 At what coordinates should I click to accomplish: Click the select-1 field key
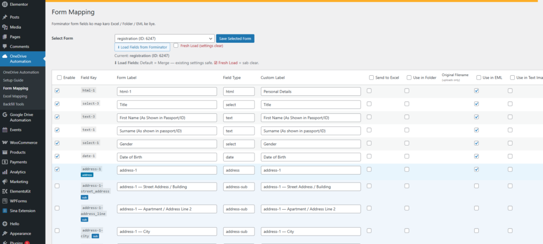coord(91,143)
